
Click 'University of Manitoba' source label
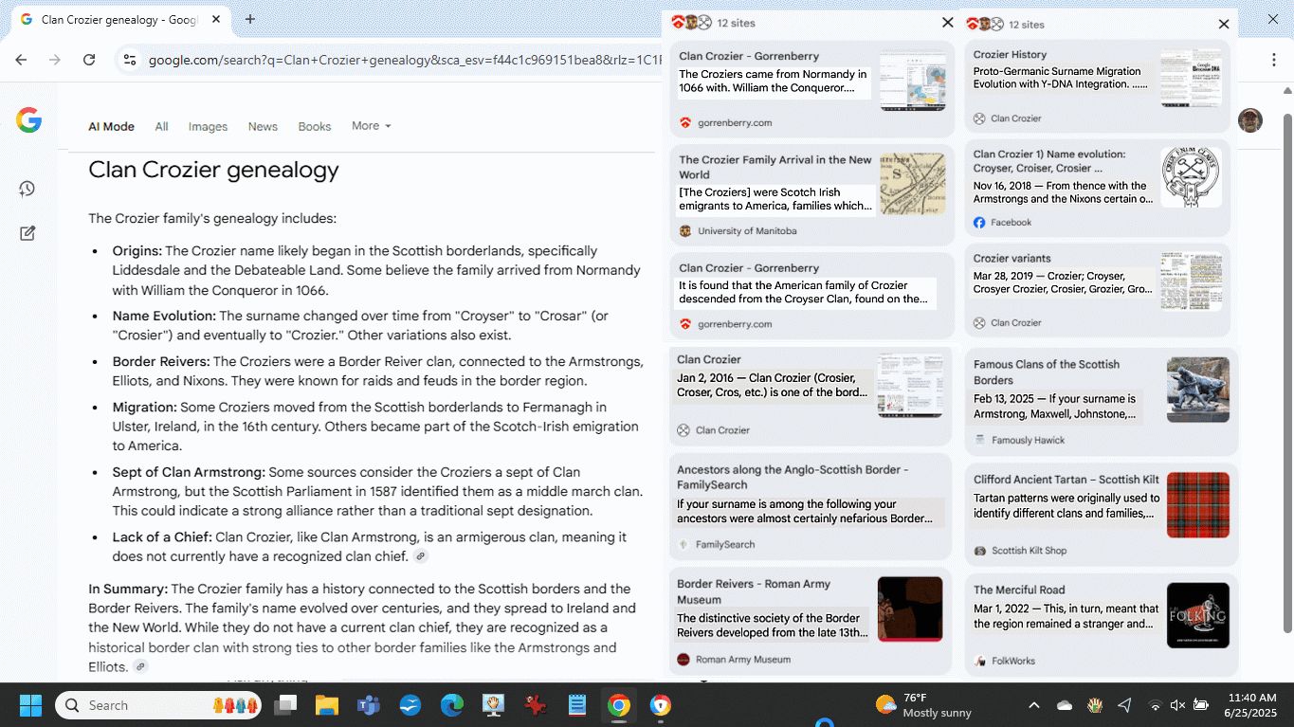(x=747, y=231)
